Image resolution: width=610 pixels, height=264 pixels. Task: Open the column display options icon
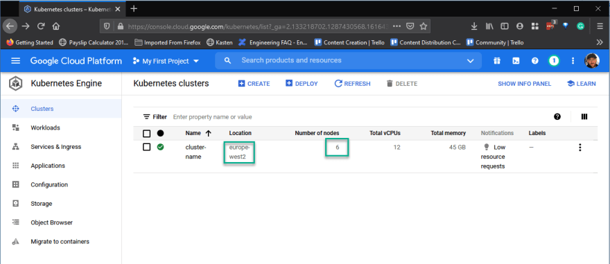[584, 116]
